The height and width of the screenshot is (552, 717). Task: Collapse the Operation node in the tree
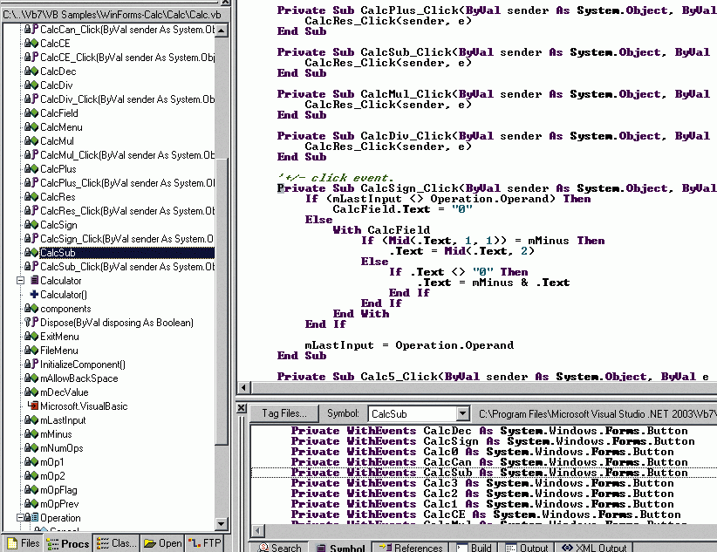click(21, 518)
